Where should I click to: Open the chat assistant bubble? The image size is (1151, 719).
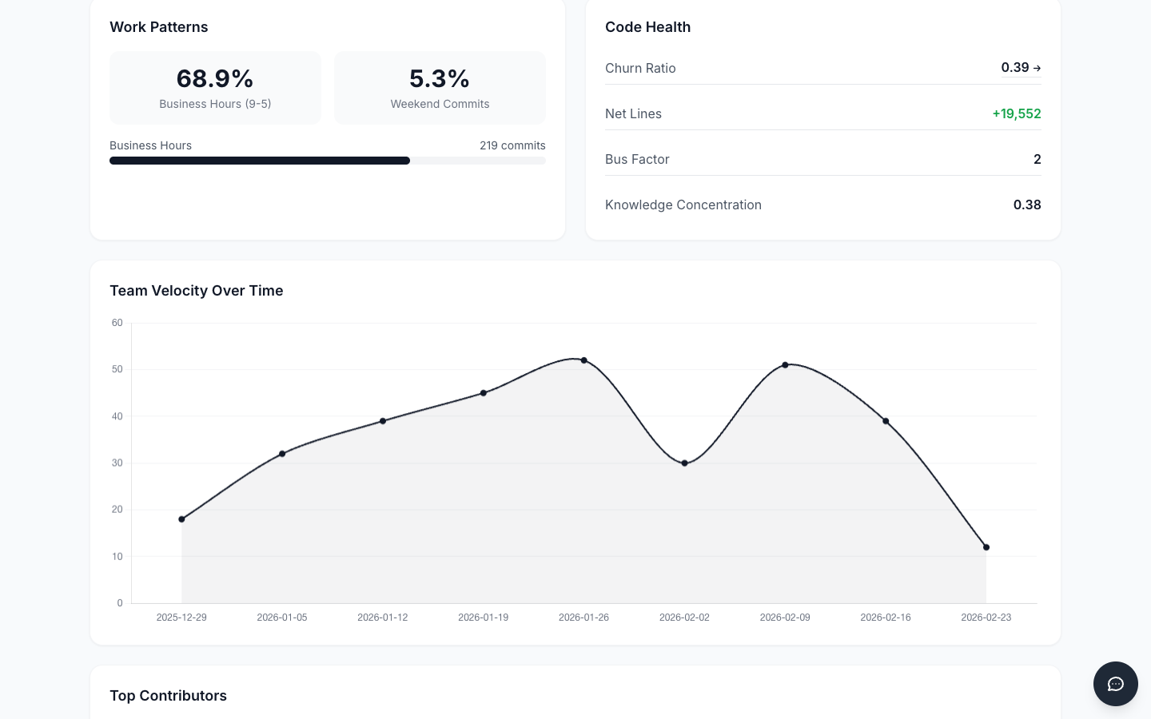[x=1116, y=684]
